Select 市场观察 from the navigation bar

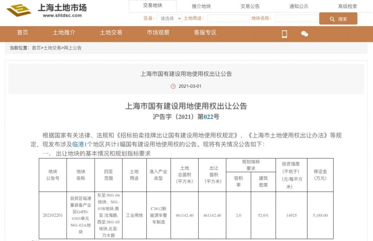coord(158,32)
